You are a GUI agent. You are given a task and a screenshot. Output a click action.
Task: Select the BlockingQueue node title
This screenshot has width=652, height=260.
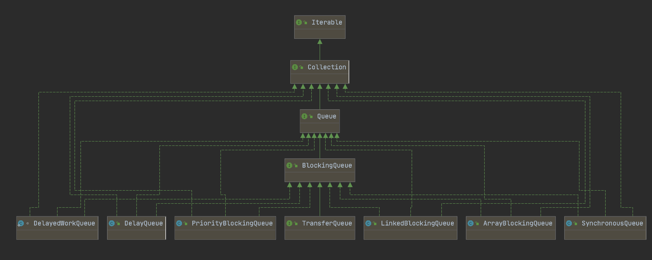(x=327, y=166)
